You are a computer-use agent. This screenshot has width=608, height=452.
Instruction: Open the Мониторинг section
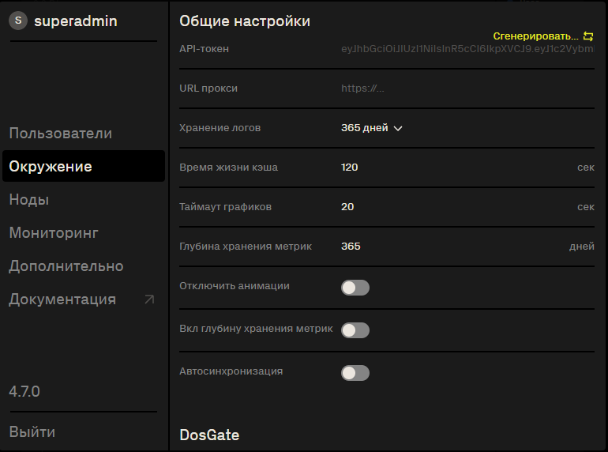click(54, 233)
